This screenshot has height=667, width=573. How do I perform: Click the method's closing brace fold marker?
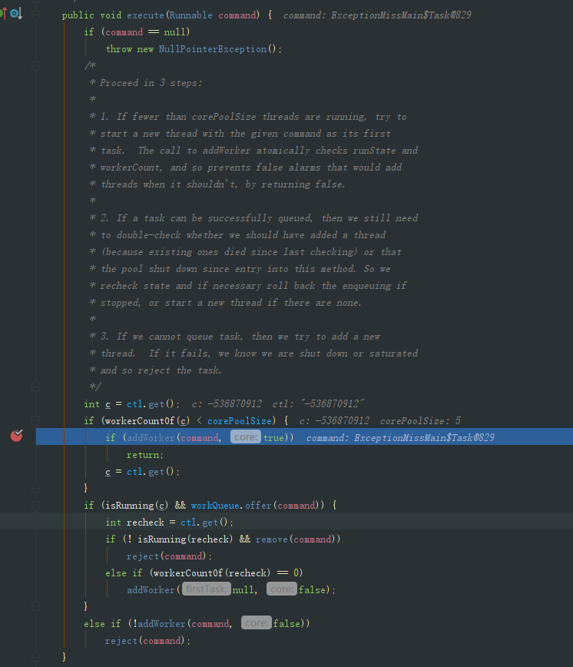click(x=35, y=657)
